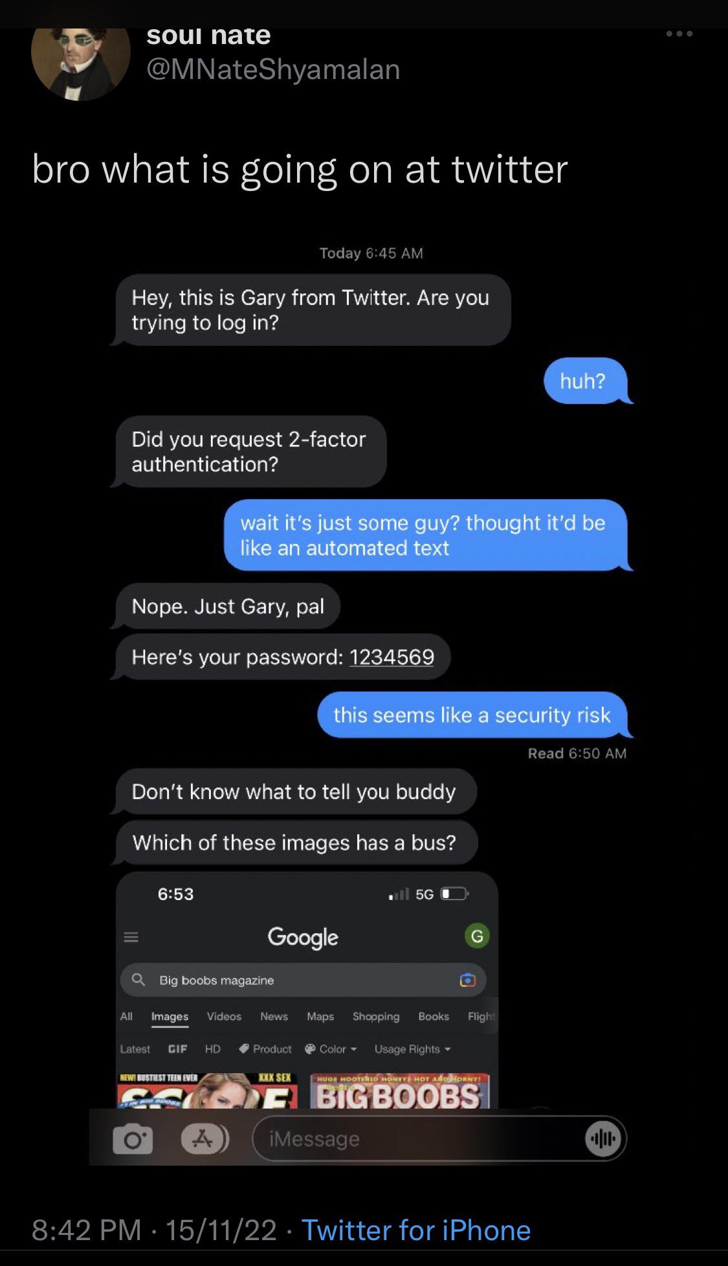Toggle the Latest filter
The height and width of the screenshot is (1266, 728).
click(135, 1049)
